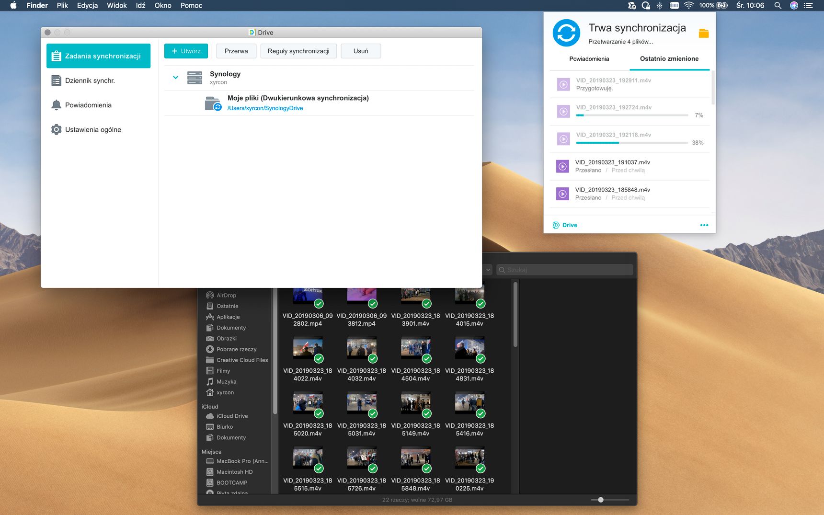824x515 pixels.
Task: Switch to Ostatnio zmienione tab
Action: (669, 59)
